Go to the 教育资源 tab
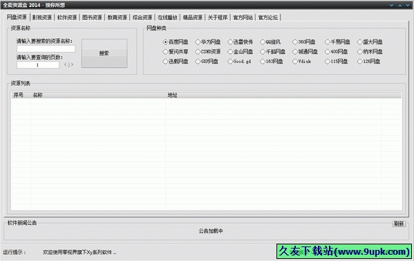The width and height of the screenshot is (414, 261). pyautogui.click(x=117, y=17)
